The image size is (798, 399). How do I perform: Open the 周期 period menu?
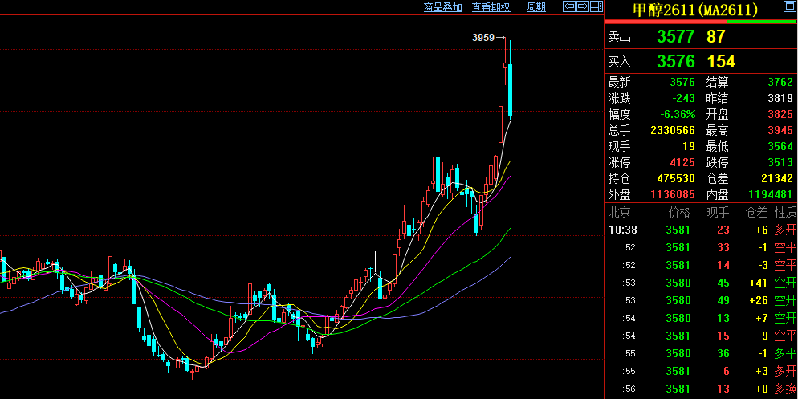(536, 7)
